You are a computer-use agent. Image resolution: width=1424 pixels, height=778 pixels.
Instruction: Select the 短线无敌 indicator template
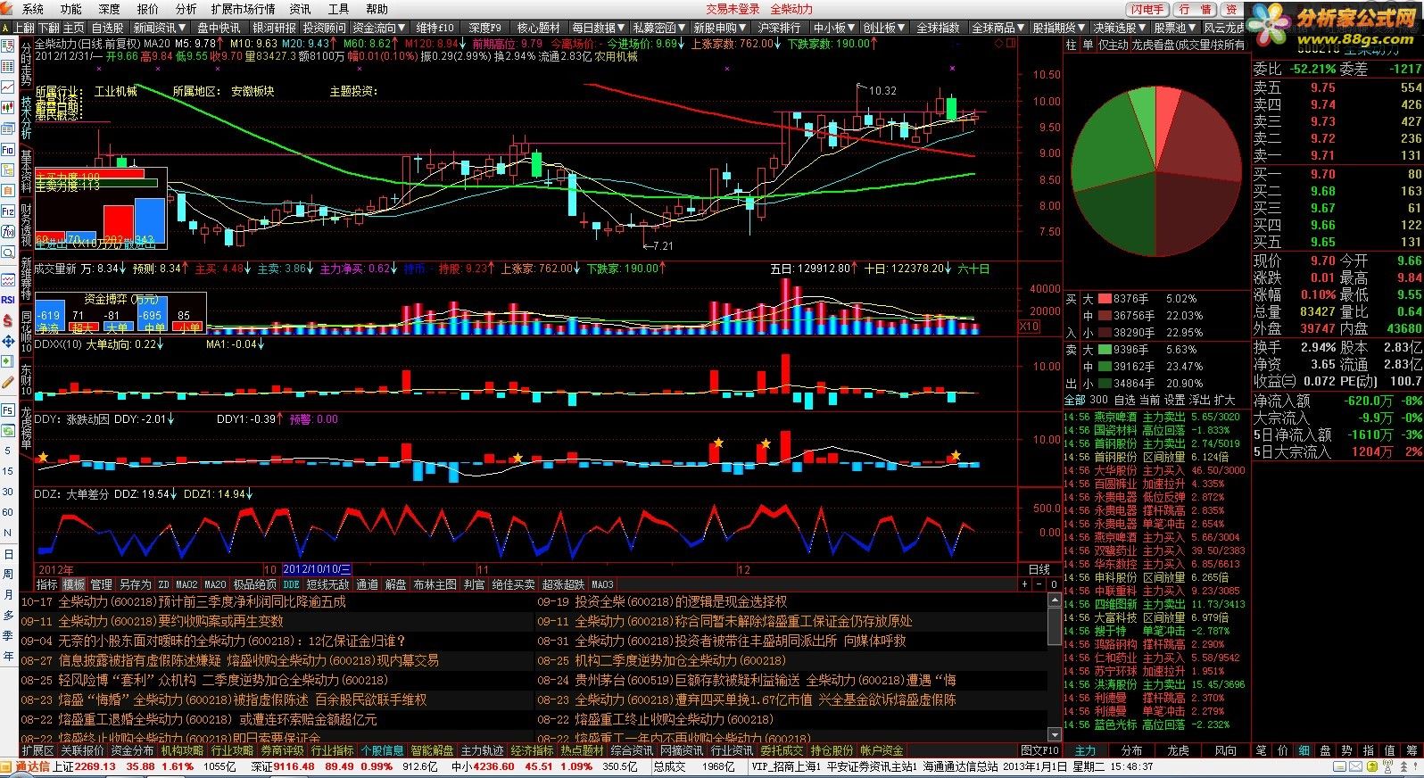click(327, 584)
